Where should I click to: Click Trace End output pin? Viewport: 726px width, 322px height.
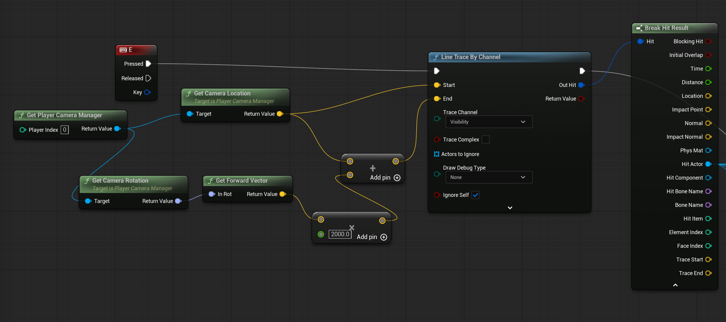708,273
